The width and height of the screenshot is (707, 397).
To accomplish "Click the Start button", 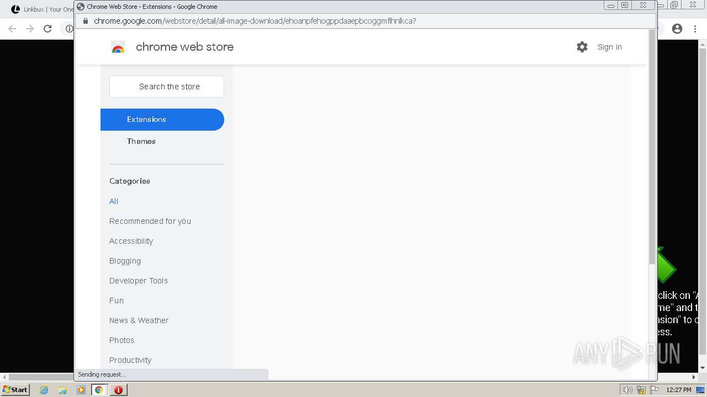I will pos(15,390).
